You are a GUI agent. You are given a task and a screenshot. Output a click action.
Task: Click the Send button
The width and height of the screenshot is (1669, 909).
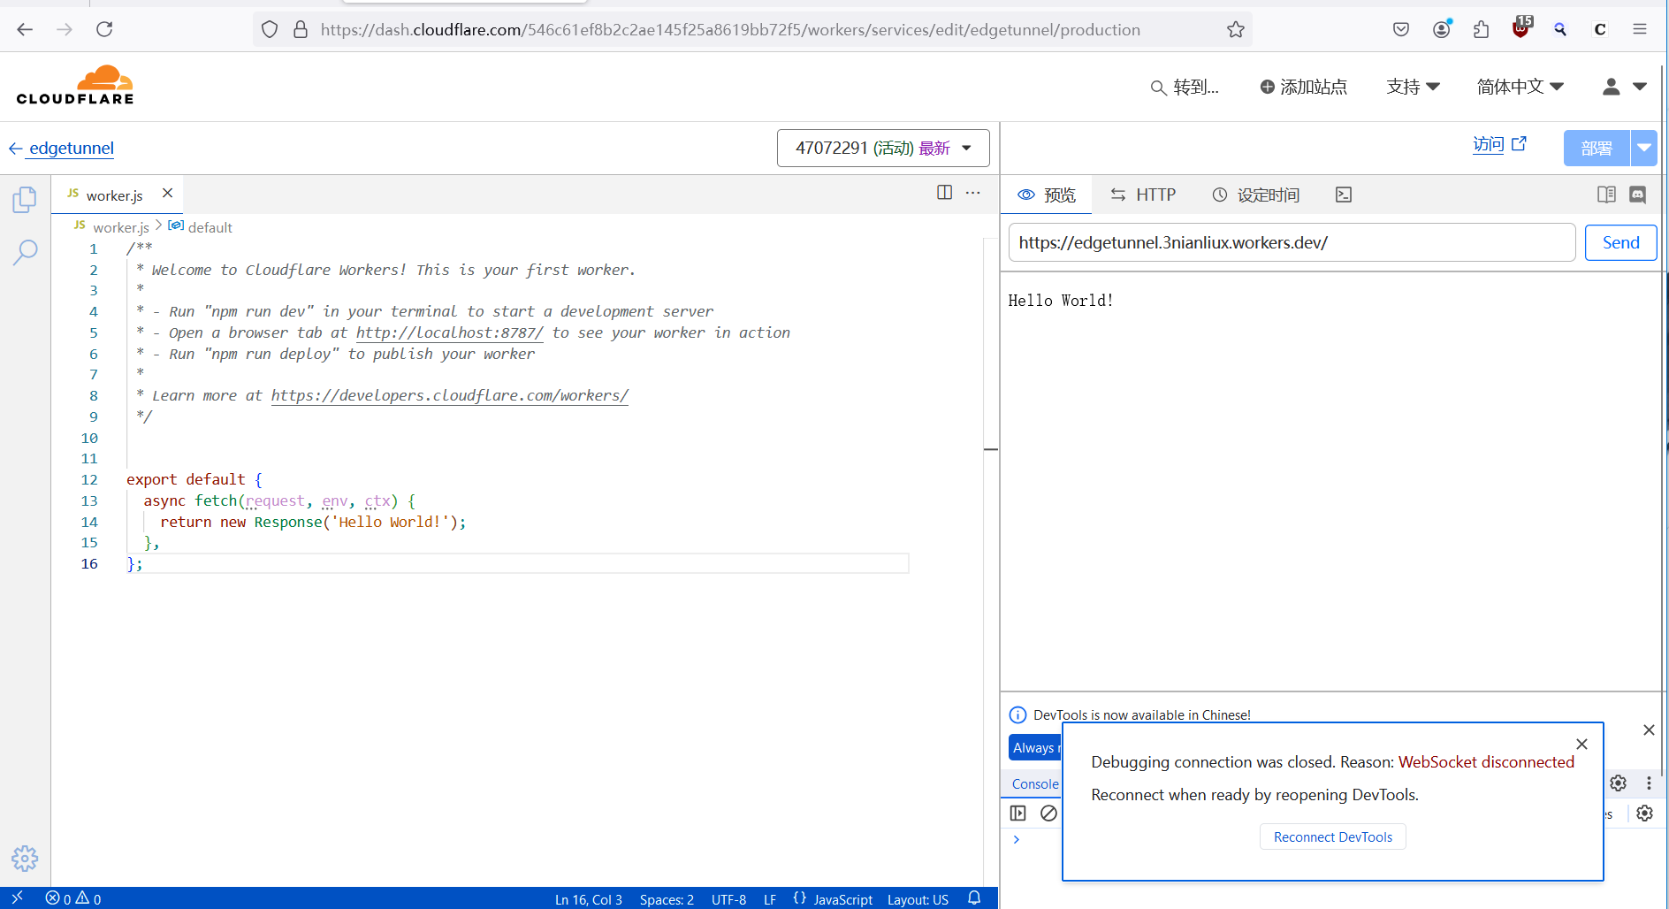point(1620,242)
